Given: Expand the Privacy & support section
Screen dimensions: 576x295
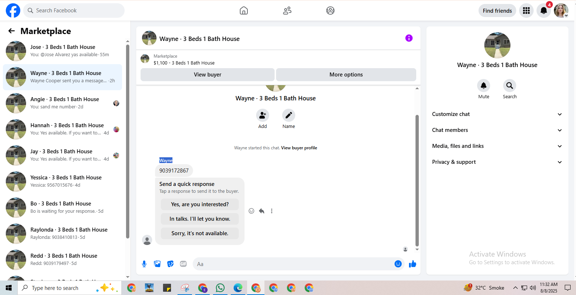Looking at the screenshot, I should (497, 162).
